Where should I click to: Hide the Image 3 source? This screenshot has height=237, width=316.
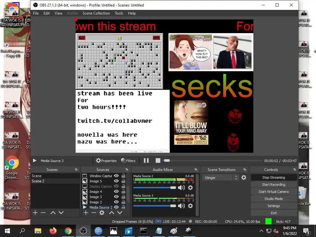click(116, 197)
